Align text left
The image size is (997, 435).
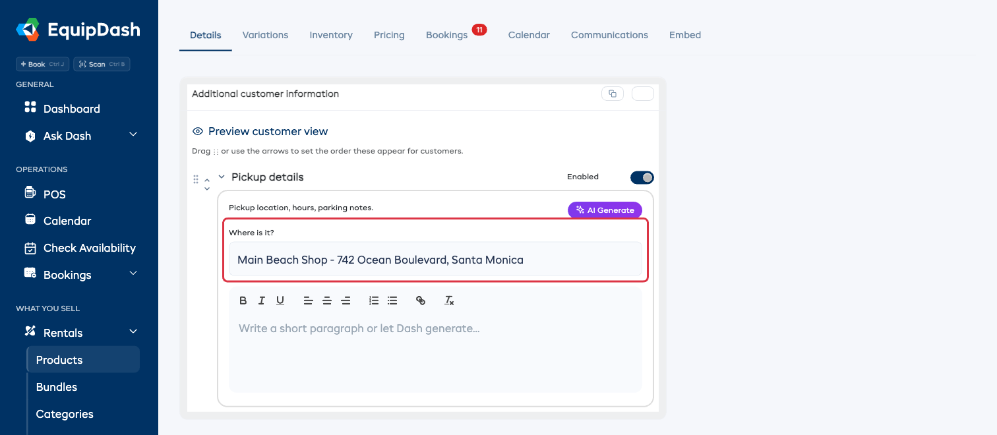[x=308, y=301]
